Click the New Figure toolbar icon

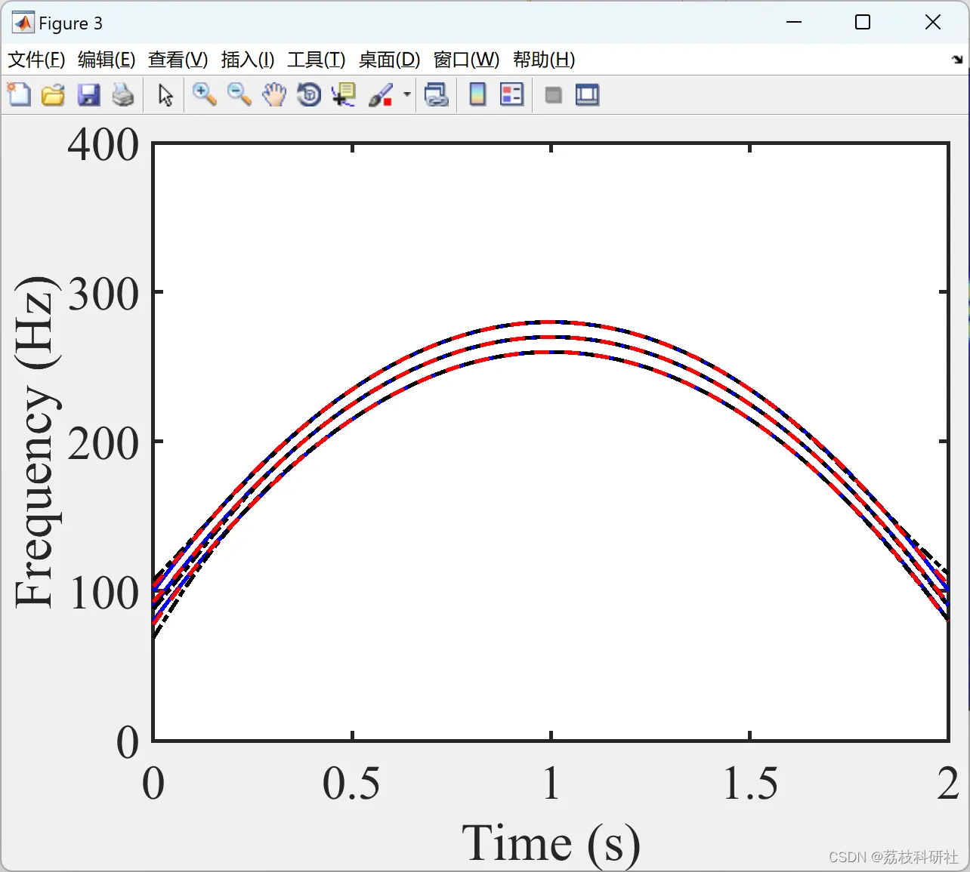click(19, 95)
